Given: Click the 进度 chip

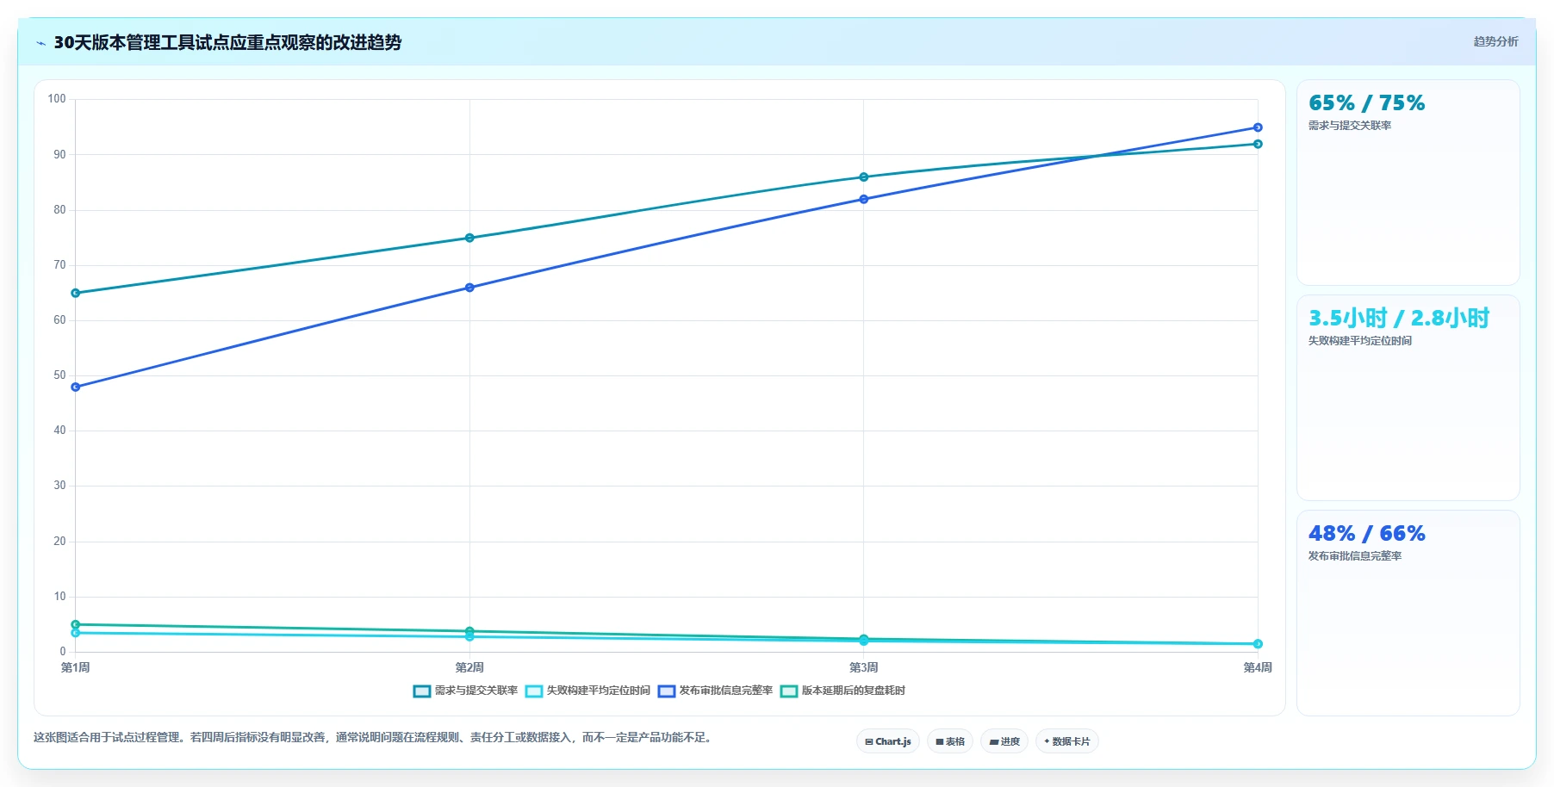Looking at the screenshot, I should (1004, 741).
